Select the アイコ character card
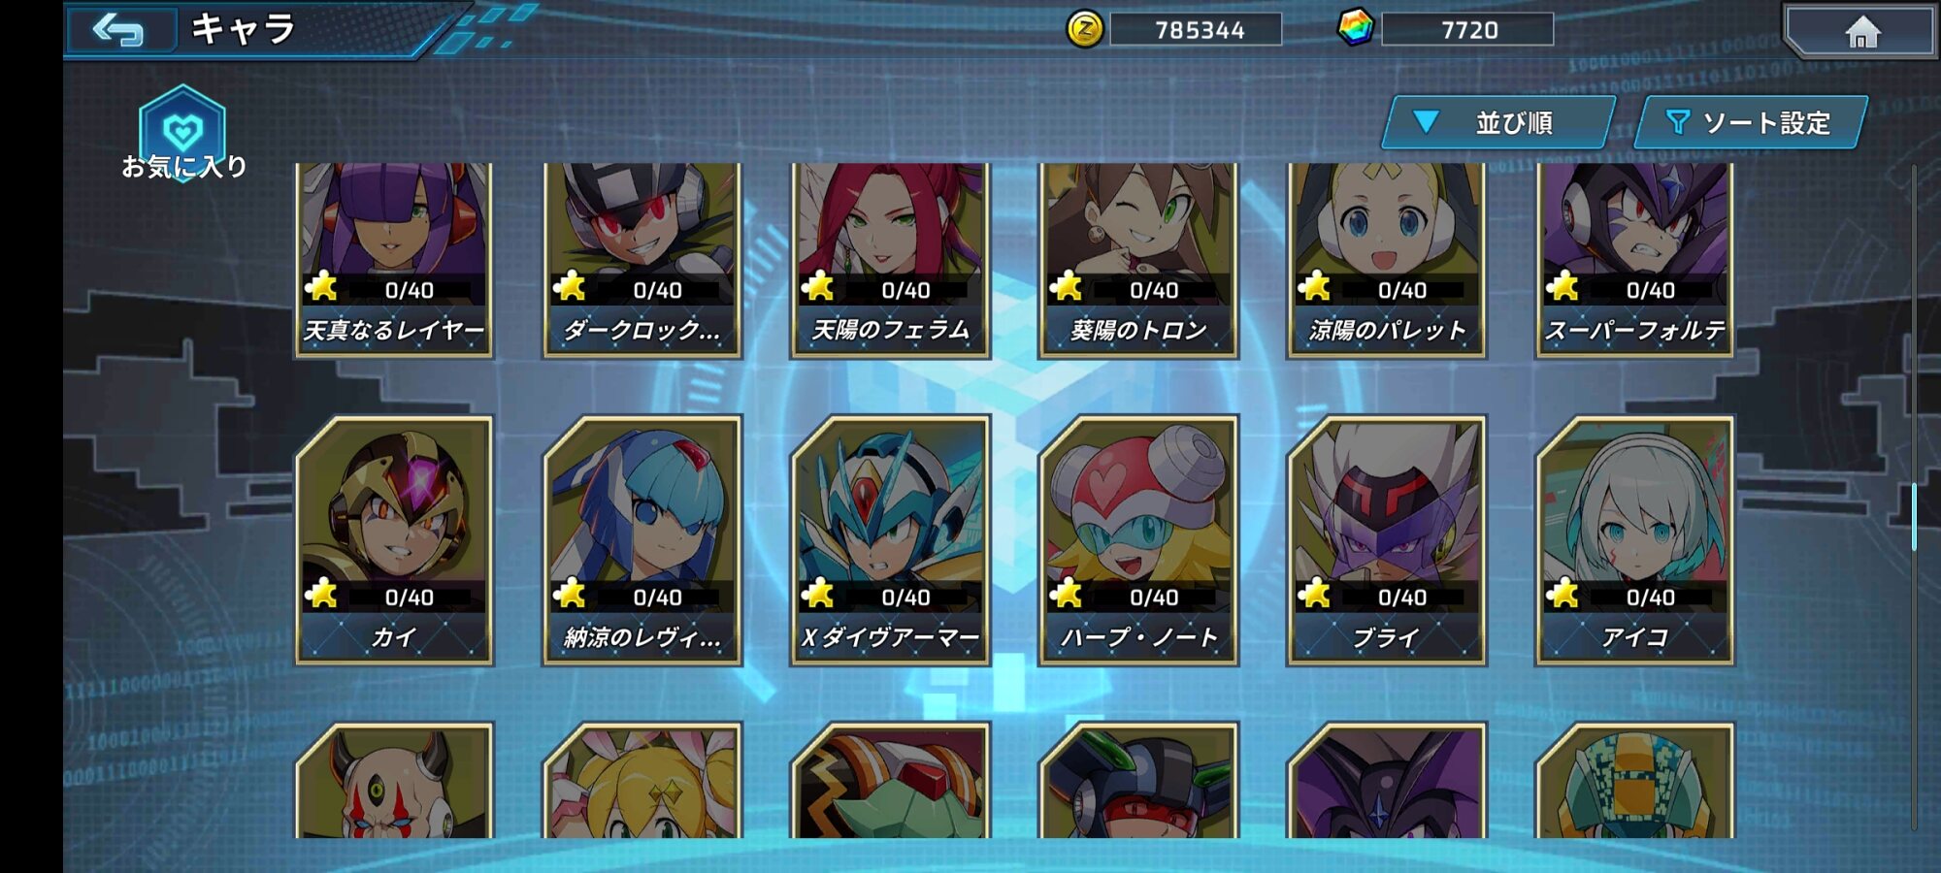The width and height of the screenshot is (1941, 873). [1634, 540]
